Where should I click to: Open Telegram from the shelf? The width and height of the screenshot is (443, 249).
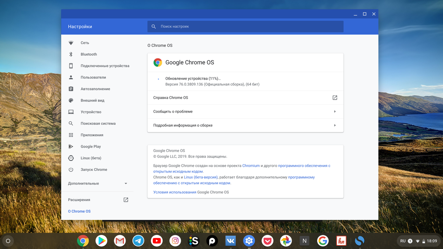tap(138, 241)
